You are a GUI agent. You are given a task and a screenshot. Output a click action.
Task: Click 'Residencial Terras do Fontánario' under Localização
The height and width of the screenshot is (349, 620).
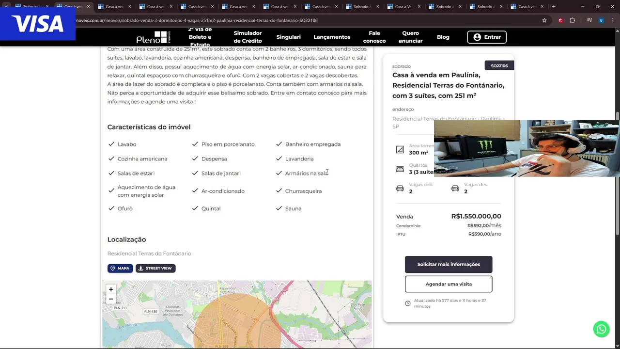(149, 254)
